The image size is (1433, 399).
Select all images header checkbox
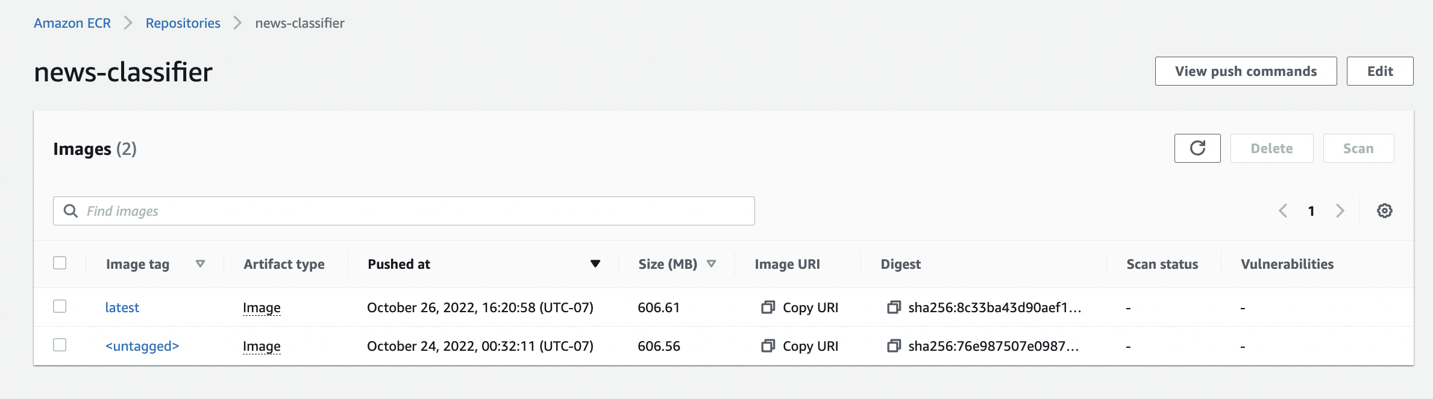60,263
